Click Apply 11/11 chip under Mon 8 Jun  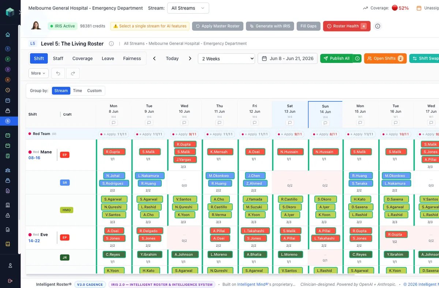point(113,134)
